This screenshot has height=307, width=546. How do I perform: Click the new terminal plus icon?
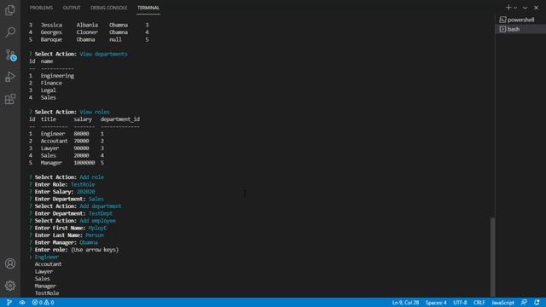(x=508, y=8)
